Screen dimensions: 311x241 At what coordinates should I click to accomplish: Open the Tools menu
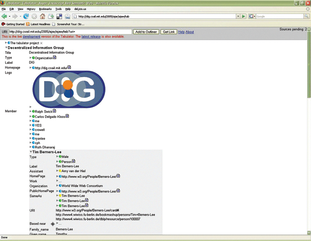coord(58,9)
